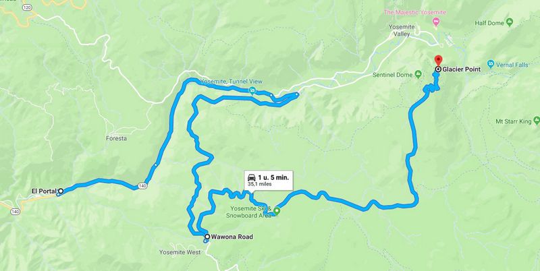This screenshot has width=540, height=271.
Task: Click the Foresta place label
Action: pos(116,138)
